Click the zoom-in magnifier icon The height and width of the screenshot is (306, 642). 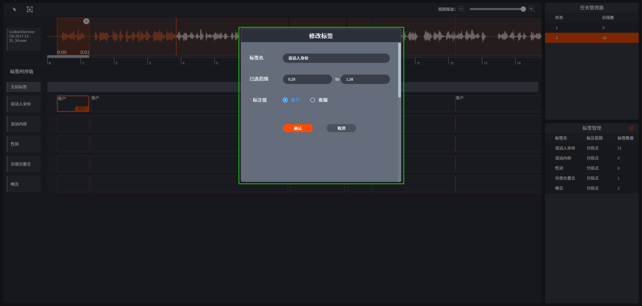[x=531, y=8]
